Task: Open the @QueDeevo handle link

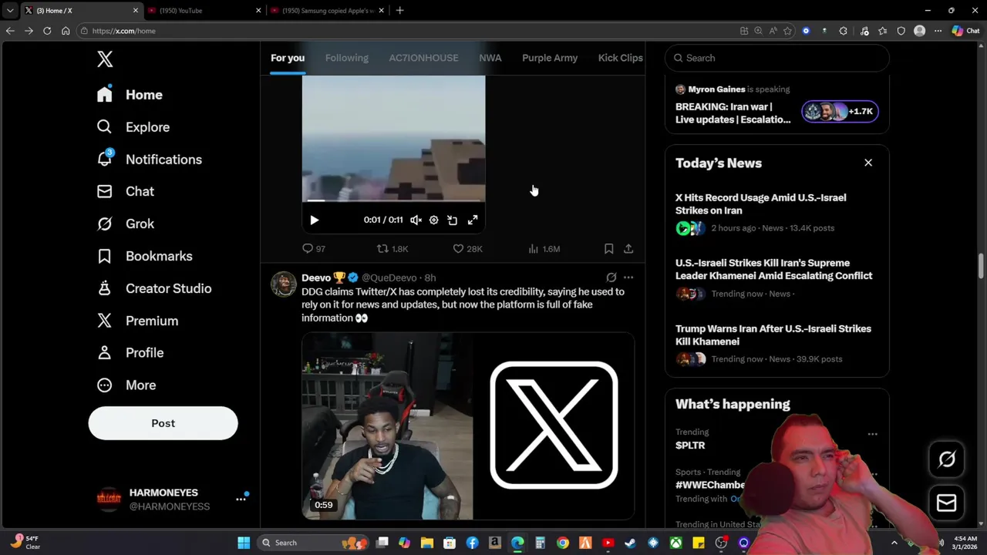Action: point(389,277)
